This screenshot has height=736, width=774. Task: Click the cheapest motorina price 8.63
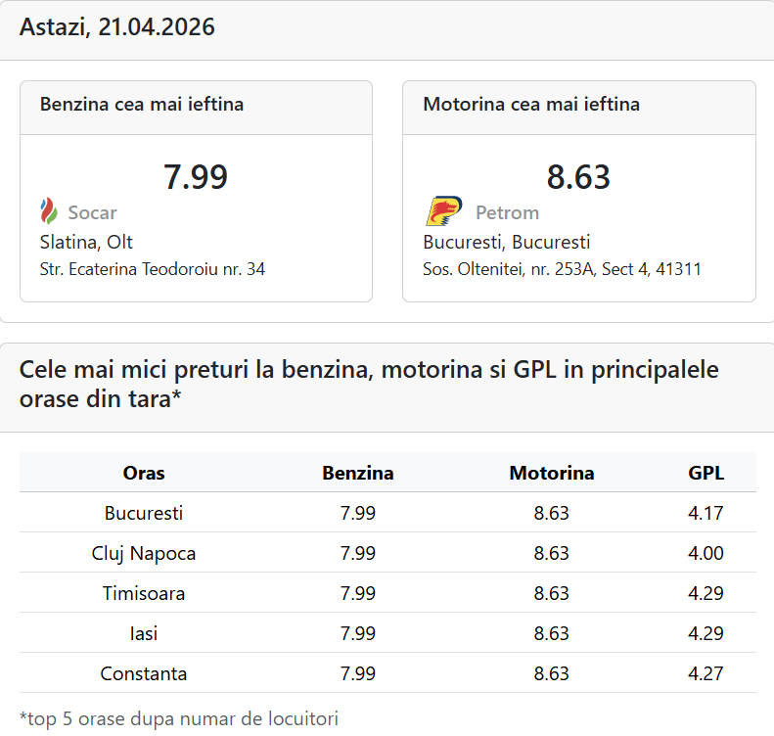coord(578,177)
